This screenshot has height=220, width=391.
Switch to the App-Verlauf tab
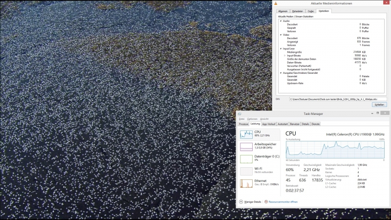[269, 124]
